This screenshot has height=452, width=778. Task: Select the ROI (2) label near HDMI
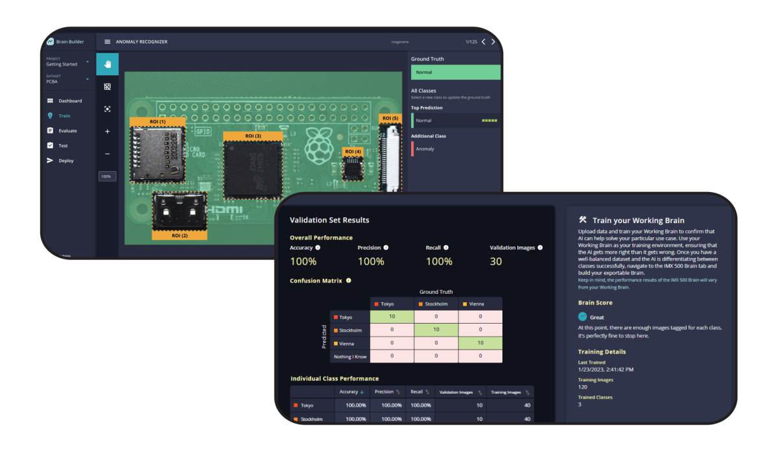coord(180,235)
